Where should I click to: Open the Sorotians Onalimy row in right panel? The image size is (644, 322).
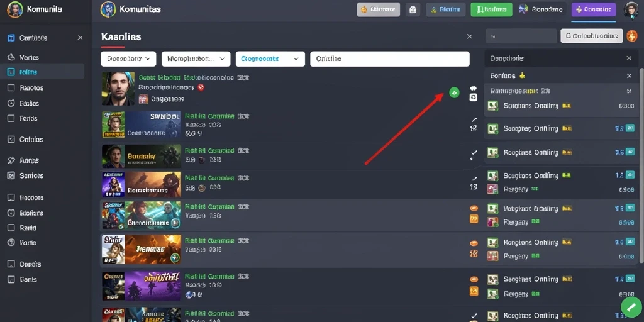pos(562,106)
